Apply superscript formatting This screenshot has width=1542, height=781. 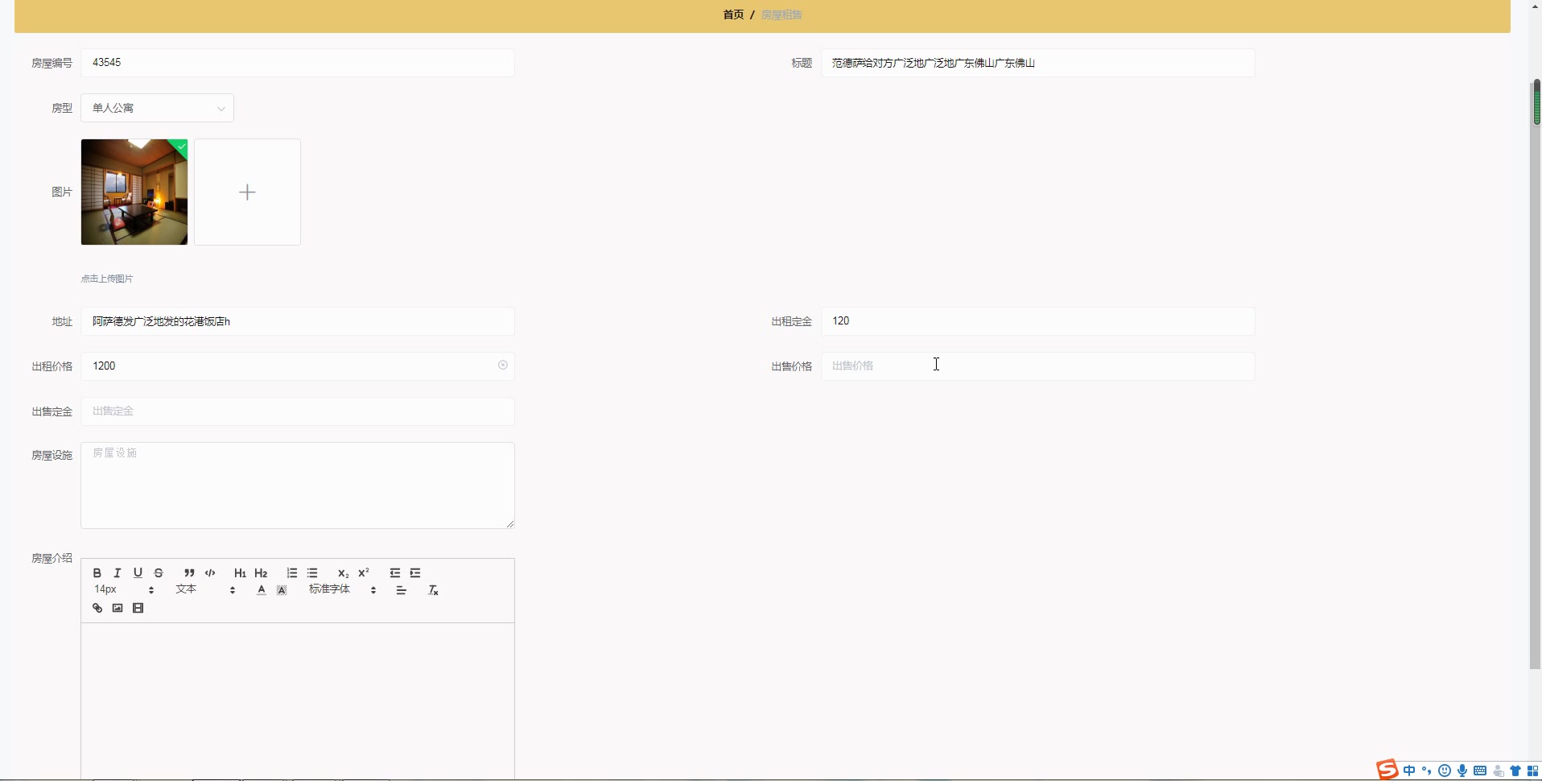(364, 573)
